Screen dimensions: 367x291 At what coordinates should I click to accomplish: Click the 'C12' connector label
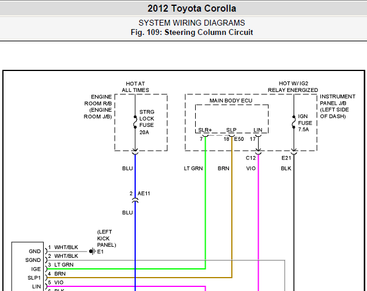pyautogui.click(x=250, y=158)
